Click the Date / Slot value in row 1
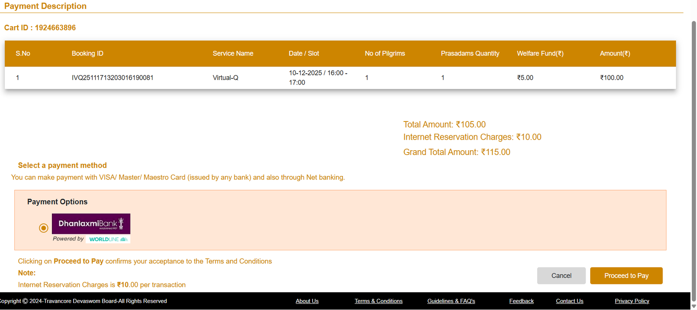This screenshot has width=697, height=310. (x=318, y=77)
